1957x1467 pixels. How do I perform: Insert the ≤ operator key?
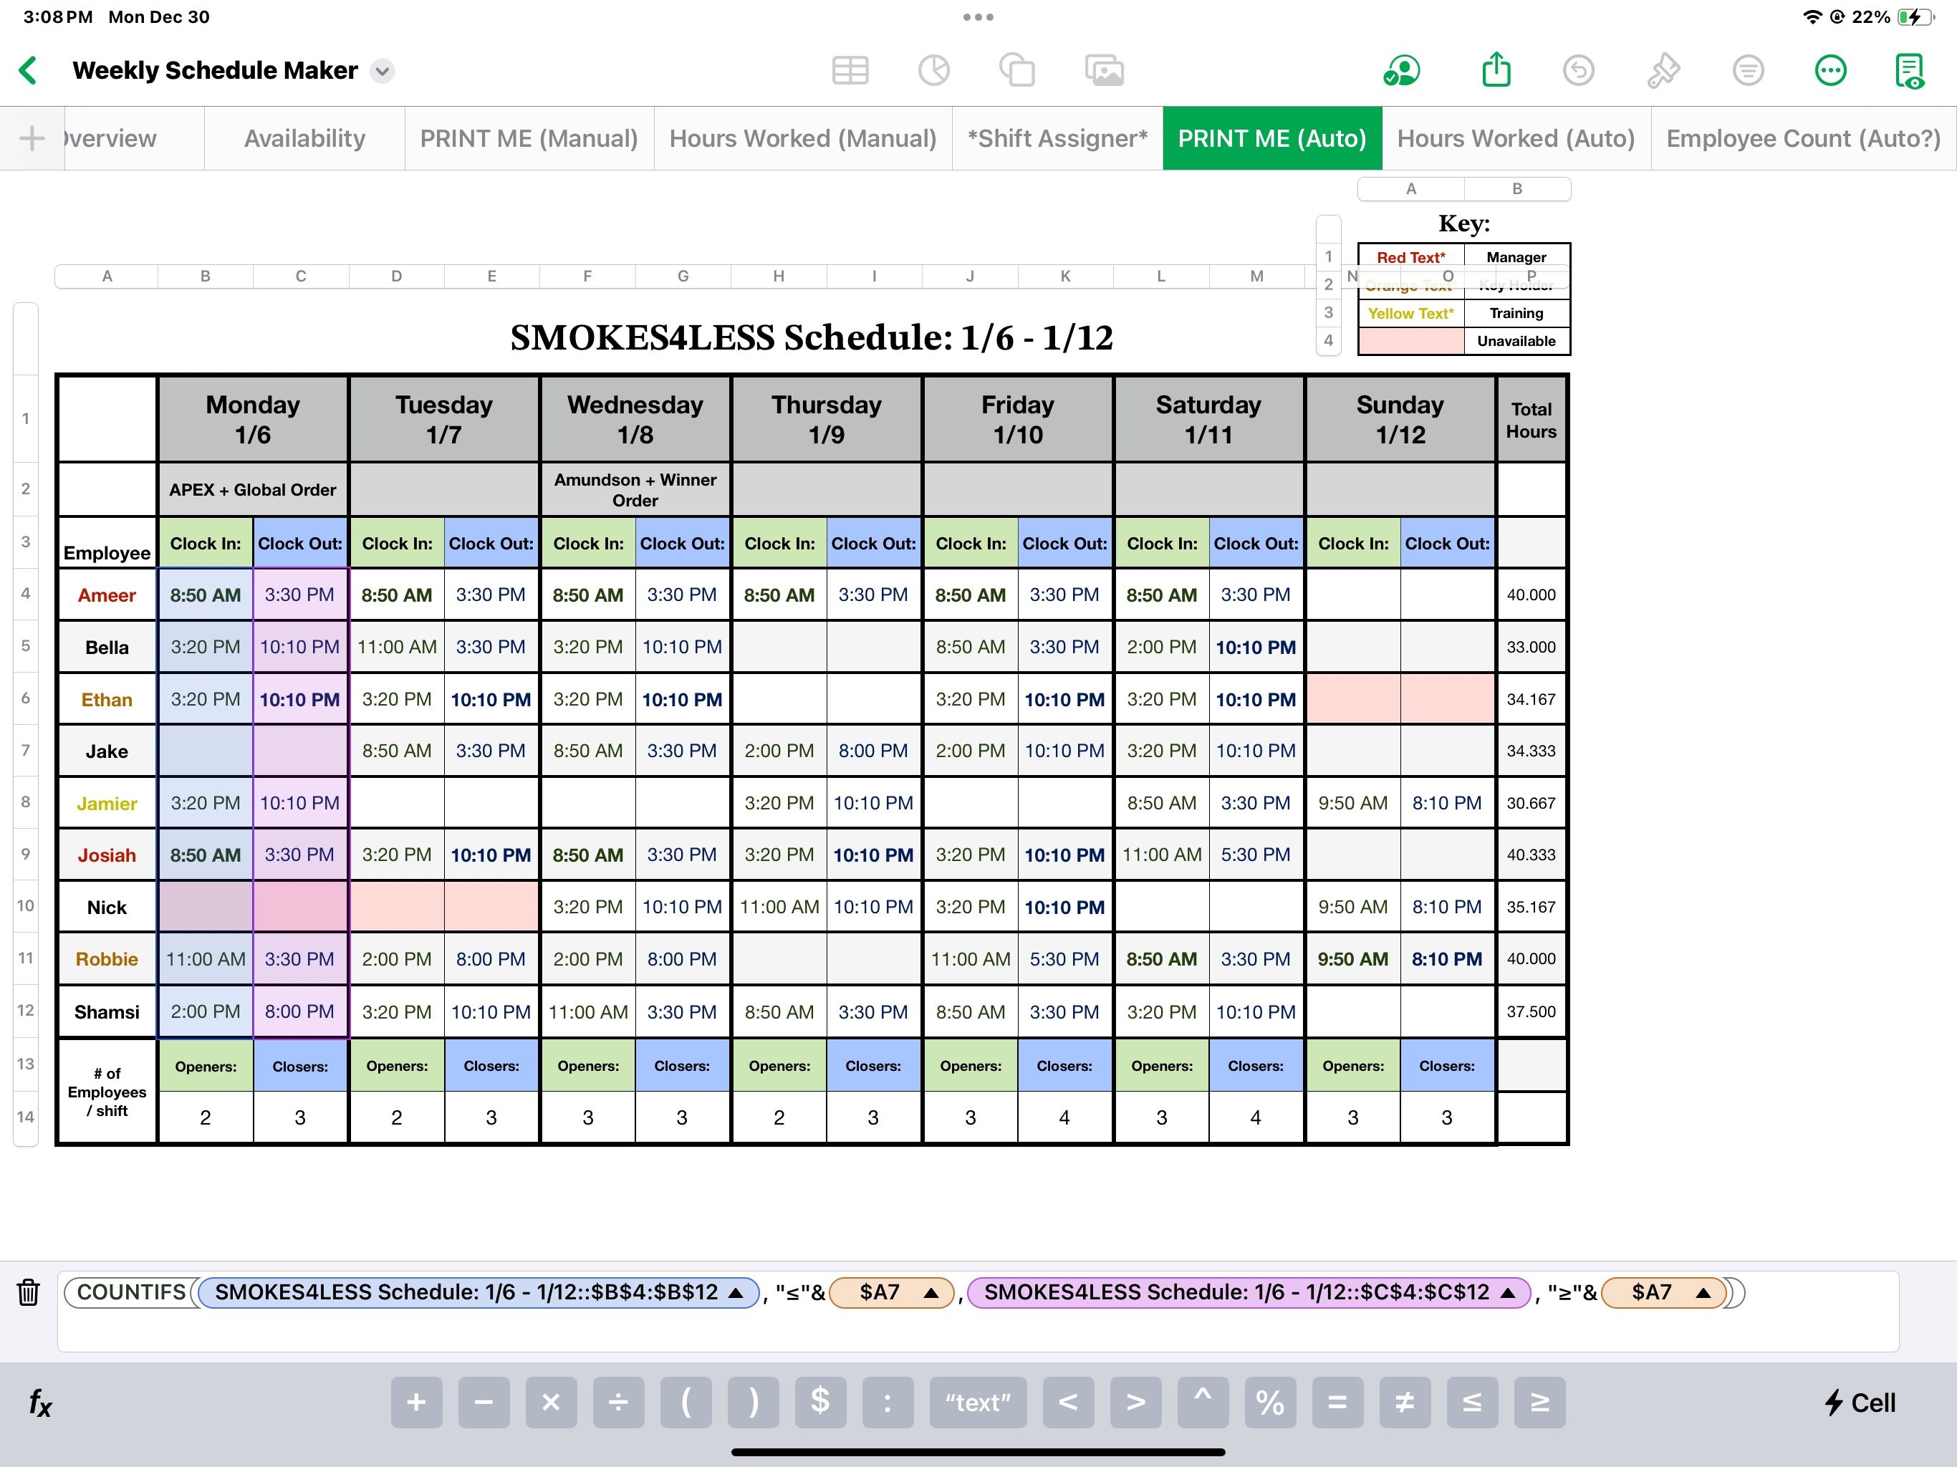coord(1471,1403)
